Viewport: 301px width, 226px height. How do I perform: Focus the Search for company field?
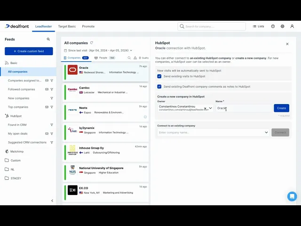pos(212,26)
